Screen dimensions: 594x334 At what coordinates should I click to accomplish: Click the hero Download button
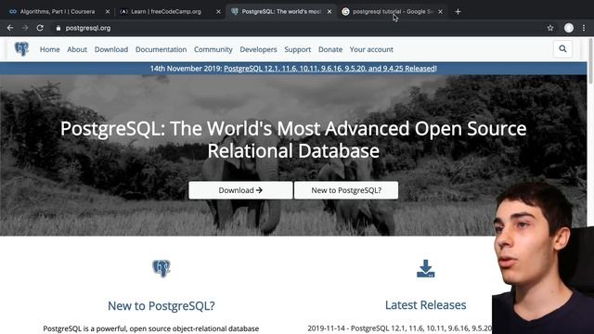tap(240, 190)
